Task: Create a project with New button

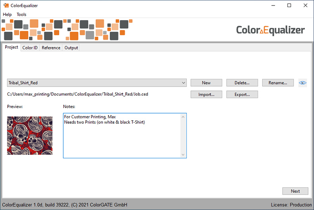Action: coord(206,83)
